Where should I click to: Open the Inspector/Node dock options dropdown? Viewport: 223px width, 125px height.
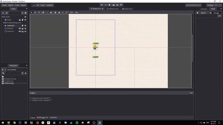pyautogui.click(x=221, y=9)
